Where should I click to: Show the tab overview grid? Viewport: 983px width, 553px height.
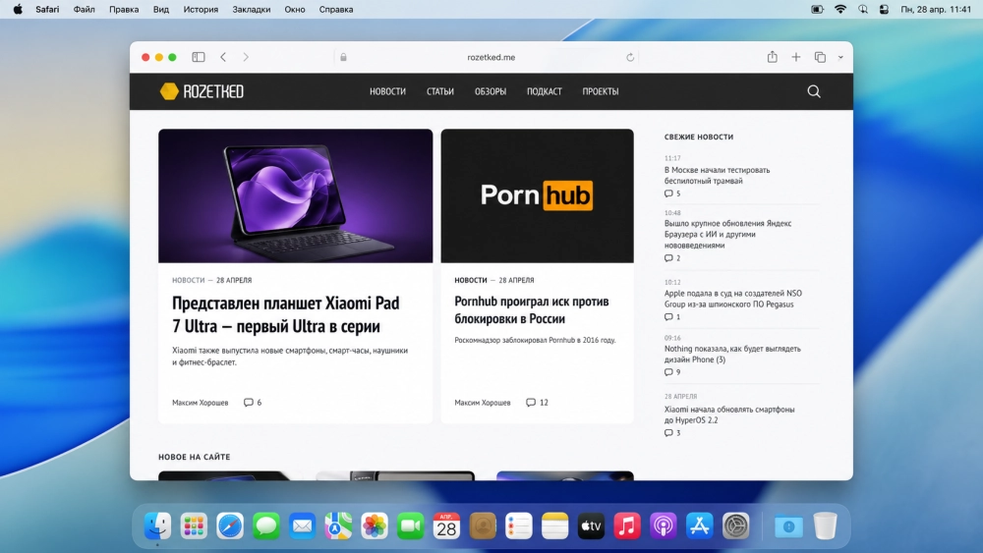820,57
